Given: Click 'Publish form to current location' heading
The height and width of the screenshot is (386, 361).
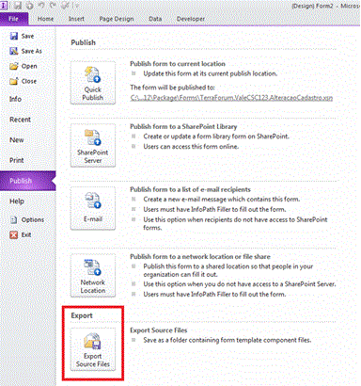Looking at the screenshot, I should click(x=178, y=64).
